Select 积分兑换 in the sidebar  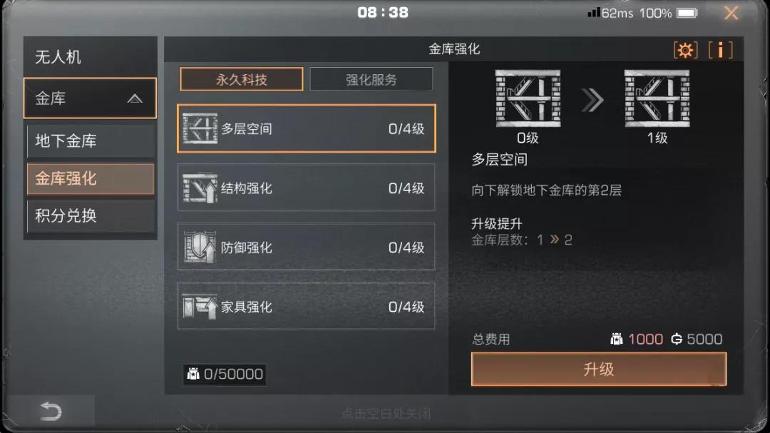pos(91,215)
